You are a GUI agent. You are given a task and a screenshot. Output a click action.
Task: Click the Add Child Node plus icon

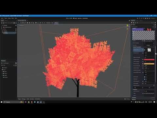(x=2, y=23)
